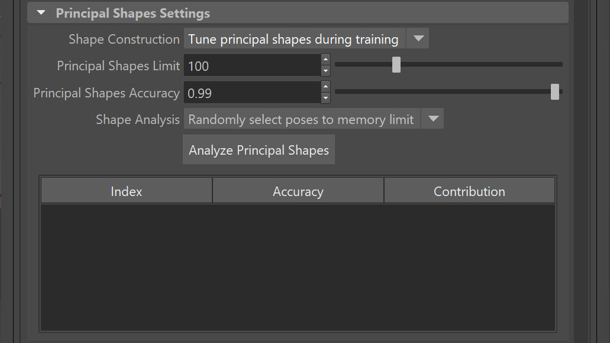Increment Principal Shapes Accuracy with up arrow
Image resolution: width=610 pixels, height=343 pixels.
pos(325,87)
